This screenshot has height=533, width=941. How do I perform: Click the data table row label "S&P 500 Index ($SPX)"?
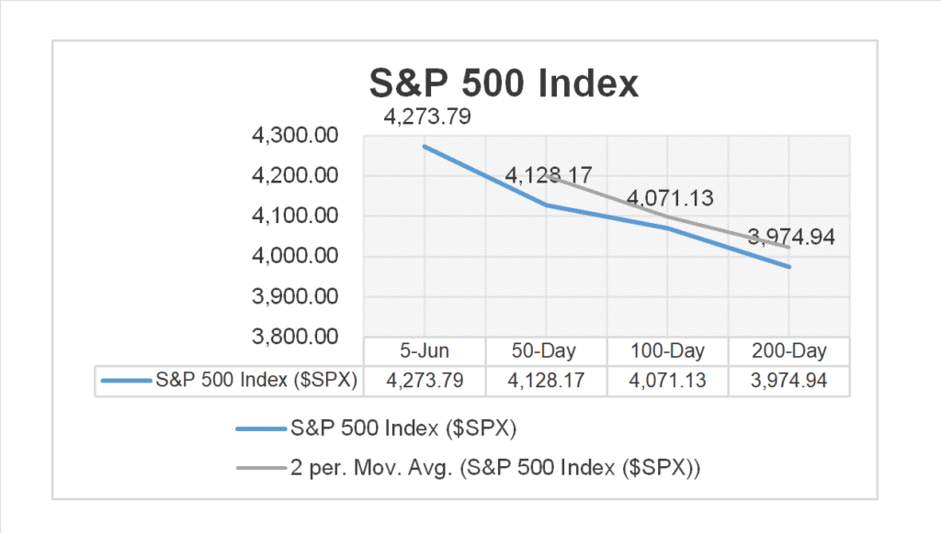pyautogui.click(x=258, y=381)
